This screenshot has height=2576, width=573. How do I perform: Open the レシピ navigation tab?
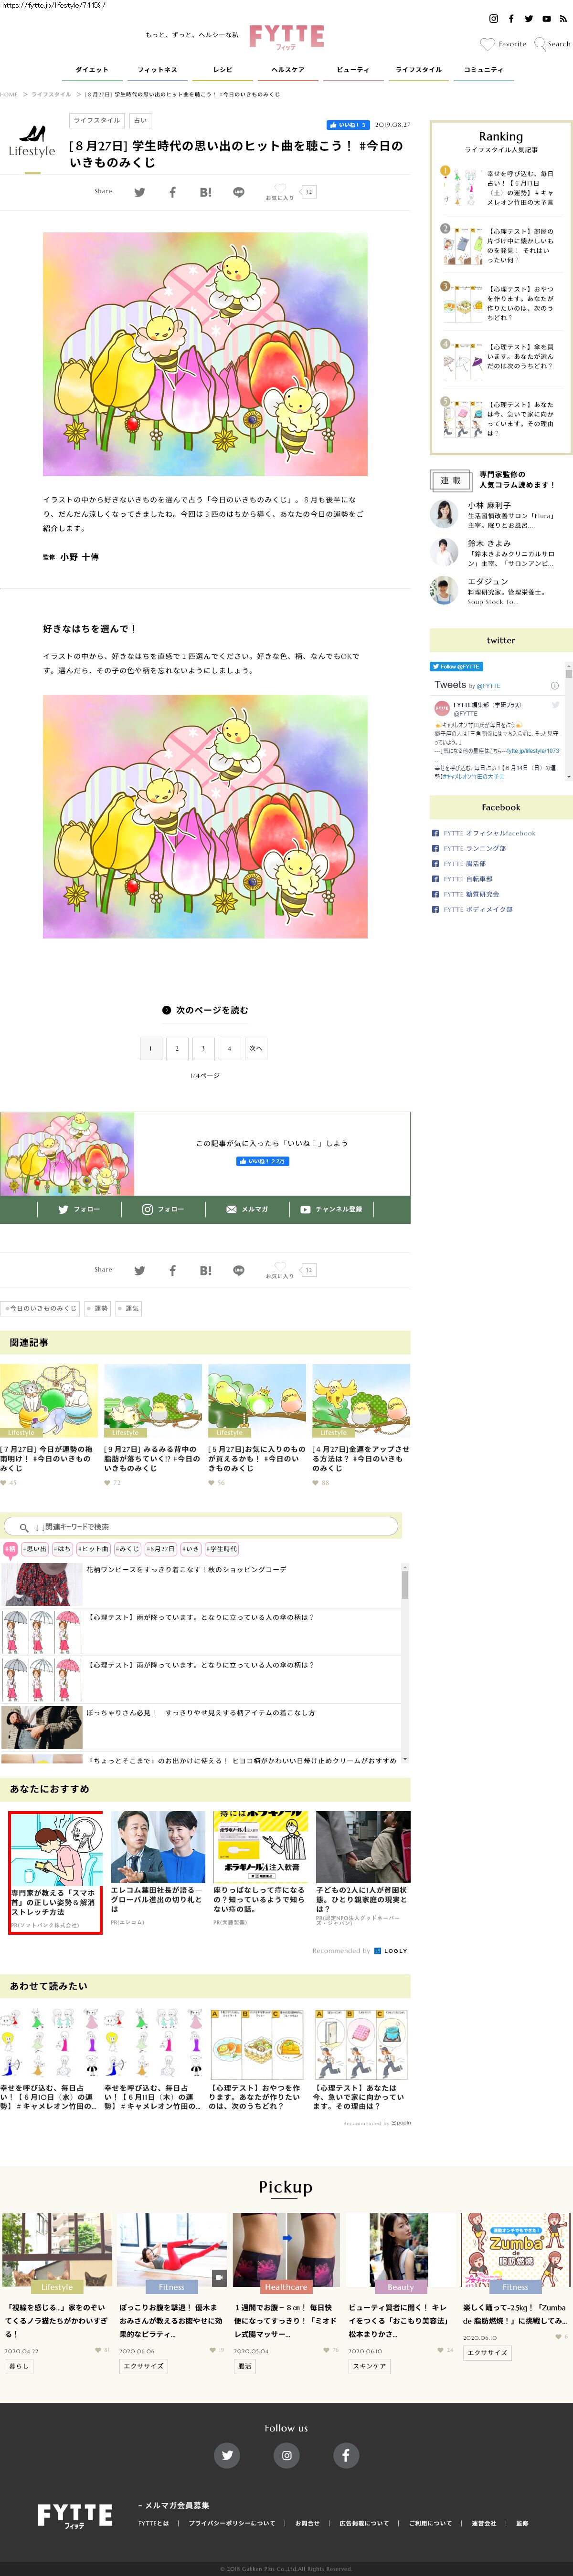[223, 70]
